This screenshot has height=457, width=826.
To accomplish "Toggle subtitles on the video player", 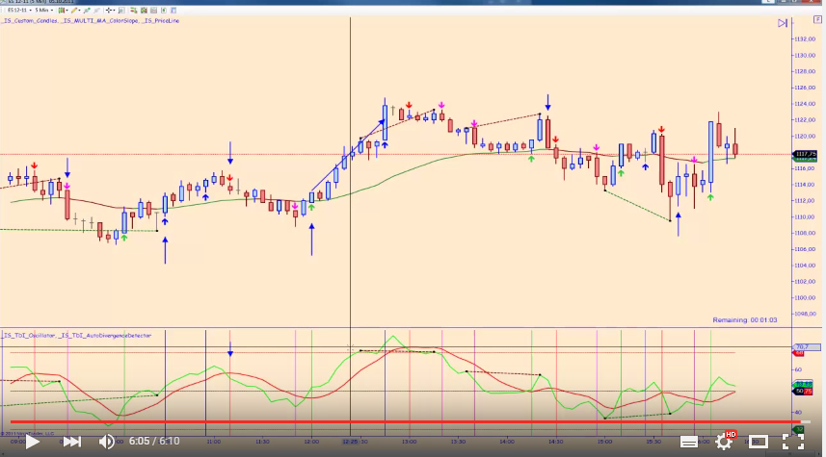I will pos(688,443).
